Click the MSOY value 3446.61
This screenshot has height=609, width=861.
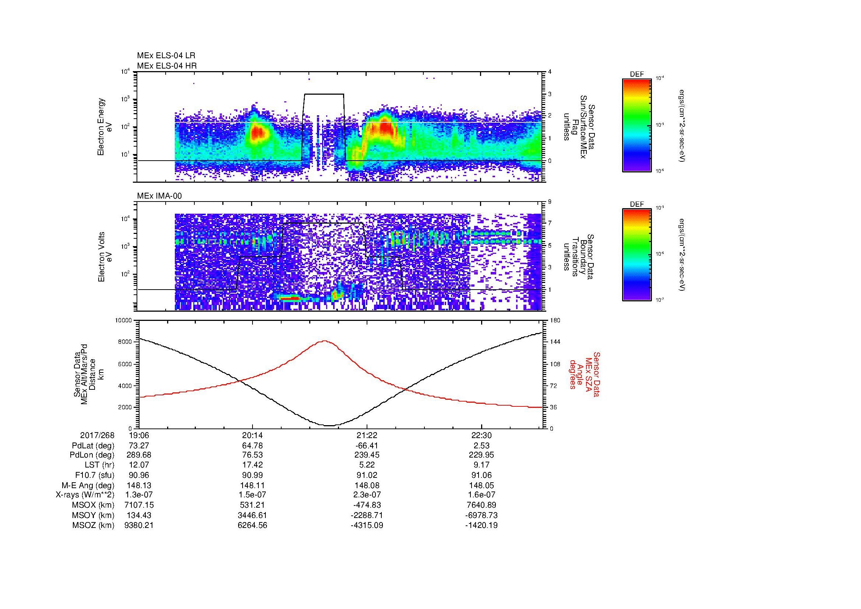(x=253, y=515)
